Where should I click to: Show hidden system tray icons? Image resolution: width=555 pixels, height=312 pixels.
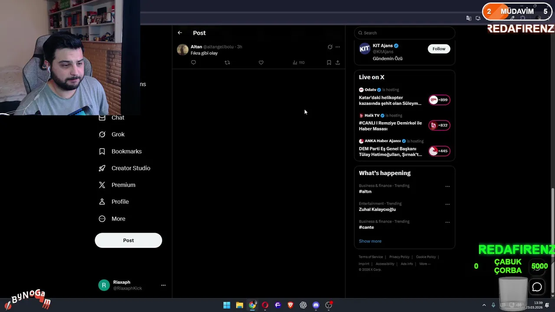484,305
